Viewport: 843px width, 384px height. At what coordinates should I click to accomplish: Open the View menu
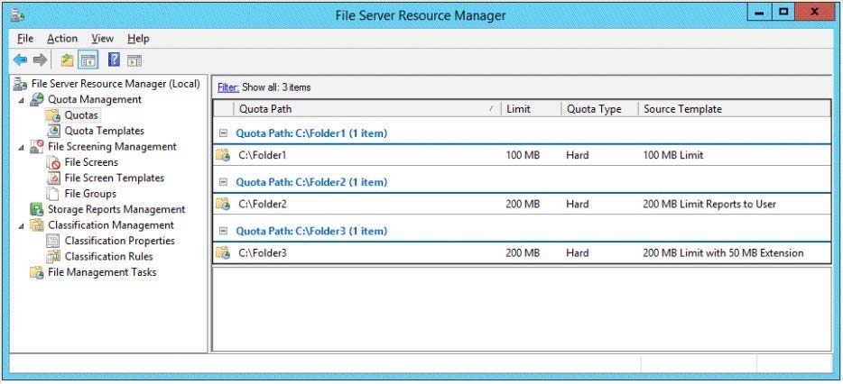point(102,39)
